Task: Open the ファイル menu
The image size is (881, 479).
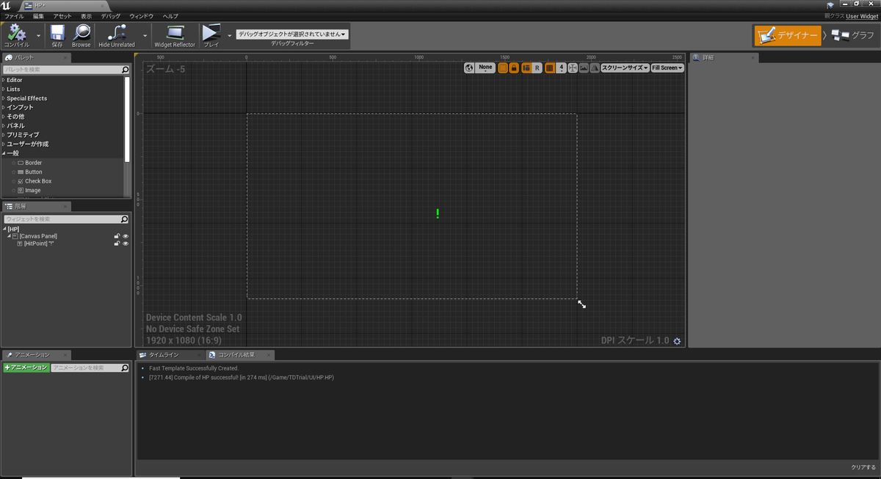Action: (14, 15)
